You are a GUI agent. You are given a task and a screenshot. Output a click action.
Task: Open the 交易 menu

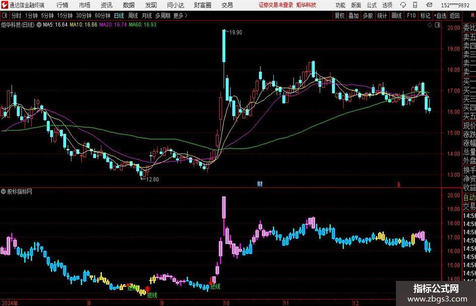coord(227,5)
